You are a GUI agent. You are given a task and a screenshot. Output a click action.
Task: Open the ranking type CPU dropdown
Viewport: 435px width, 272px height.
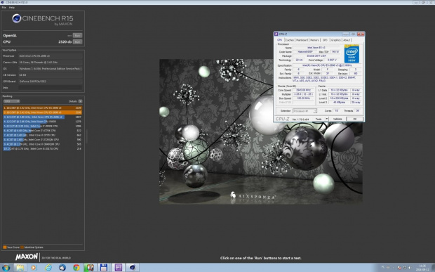pyautogui.click(x=11, y=101)
